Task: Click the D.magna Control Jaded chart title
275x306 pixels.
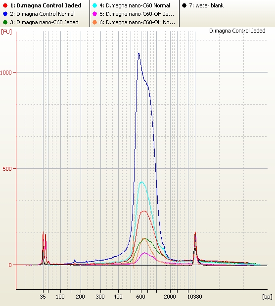Action: 237,31
